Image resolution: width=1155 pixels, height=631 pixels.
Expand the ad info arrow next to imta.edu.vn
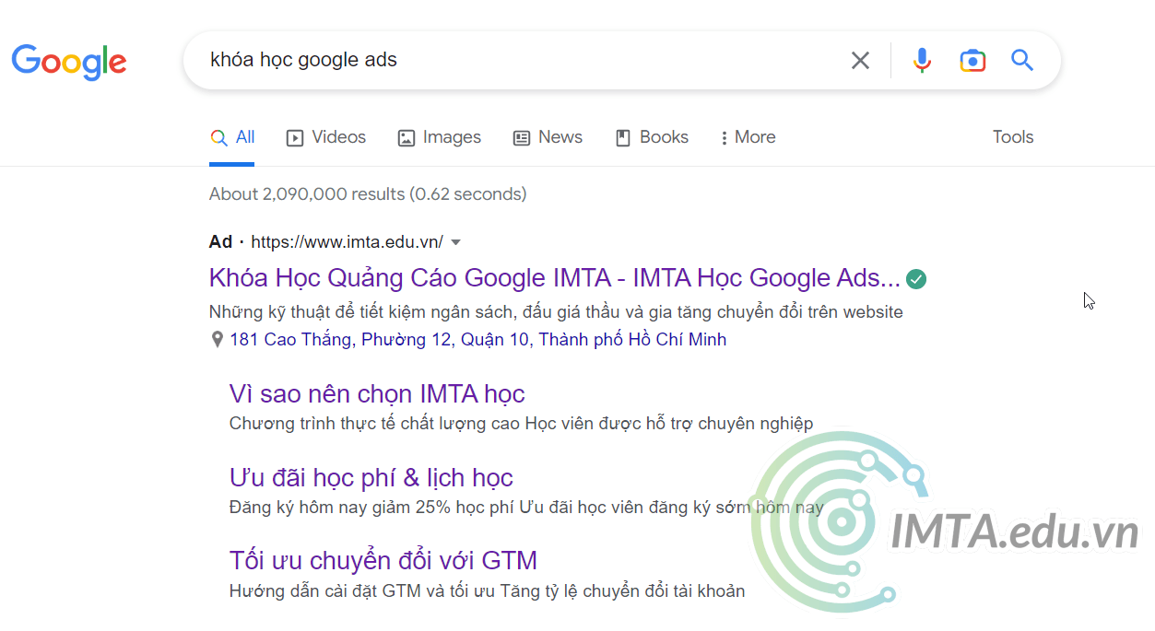click(455, 241)
